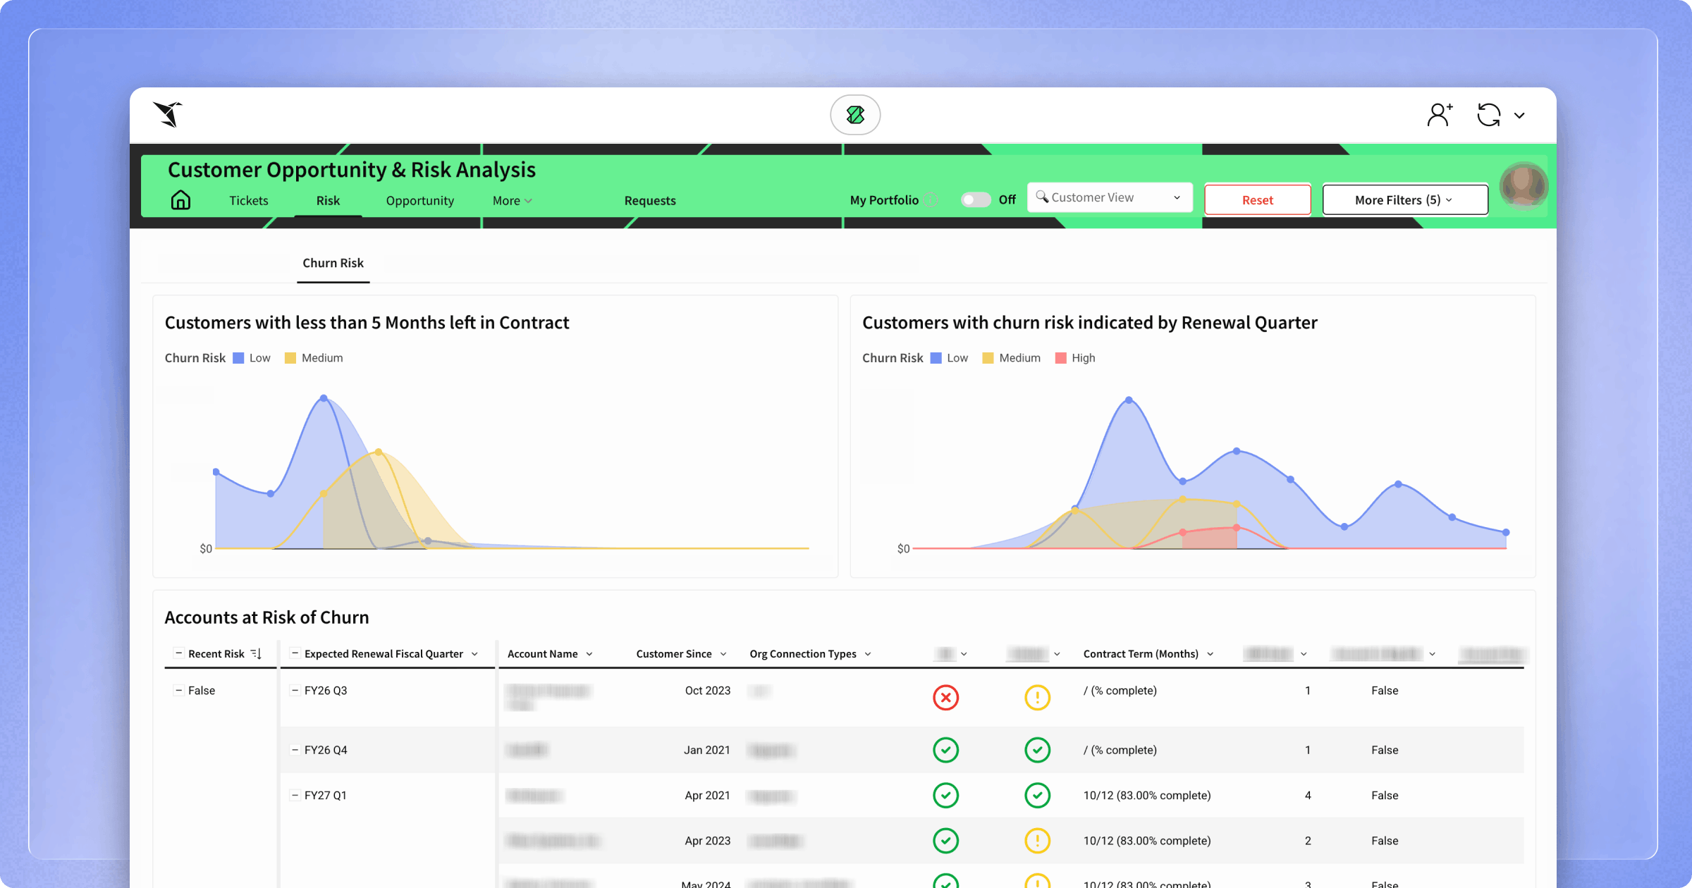Open More Filters panel

pos(1404,199)
